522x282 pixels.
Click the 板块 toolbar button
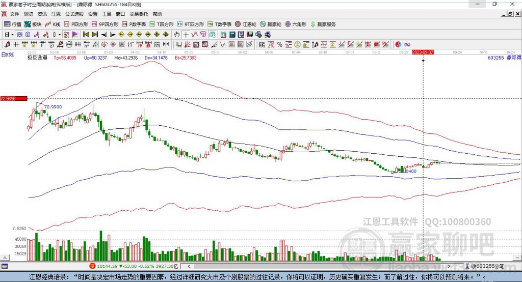pos(33,24)
